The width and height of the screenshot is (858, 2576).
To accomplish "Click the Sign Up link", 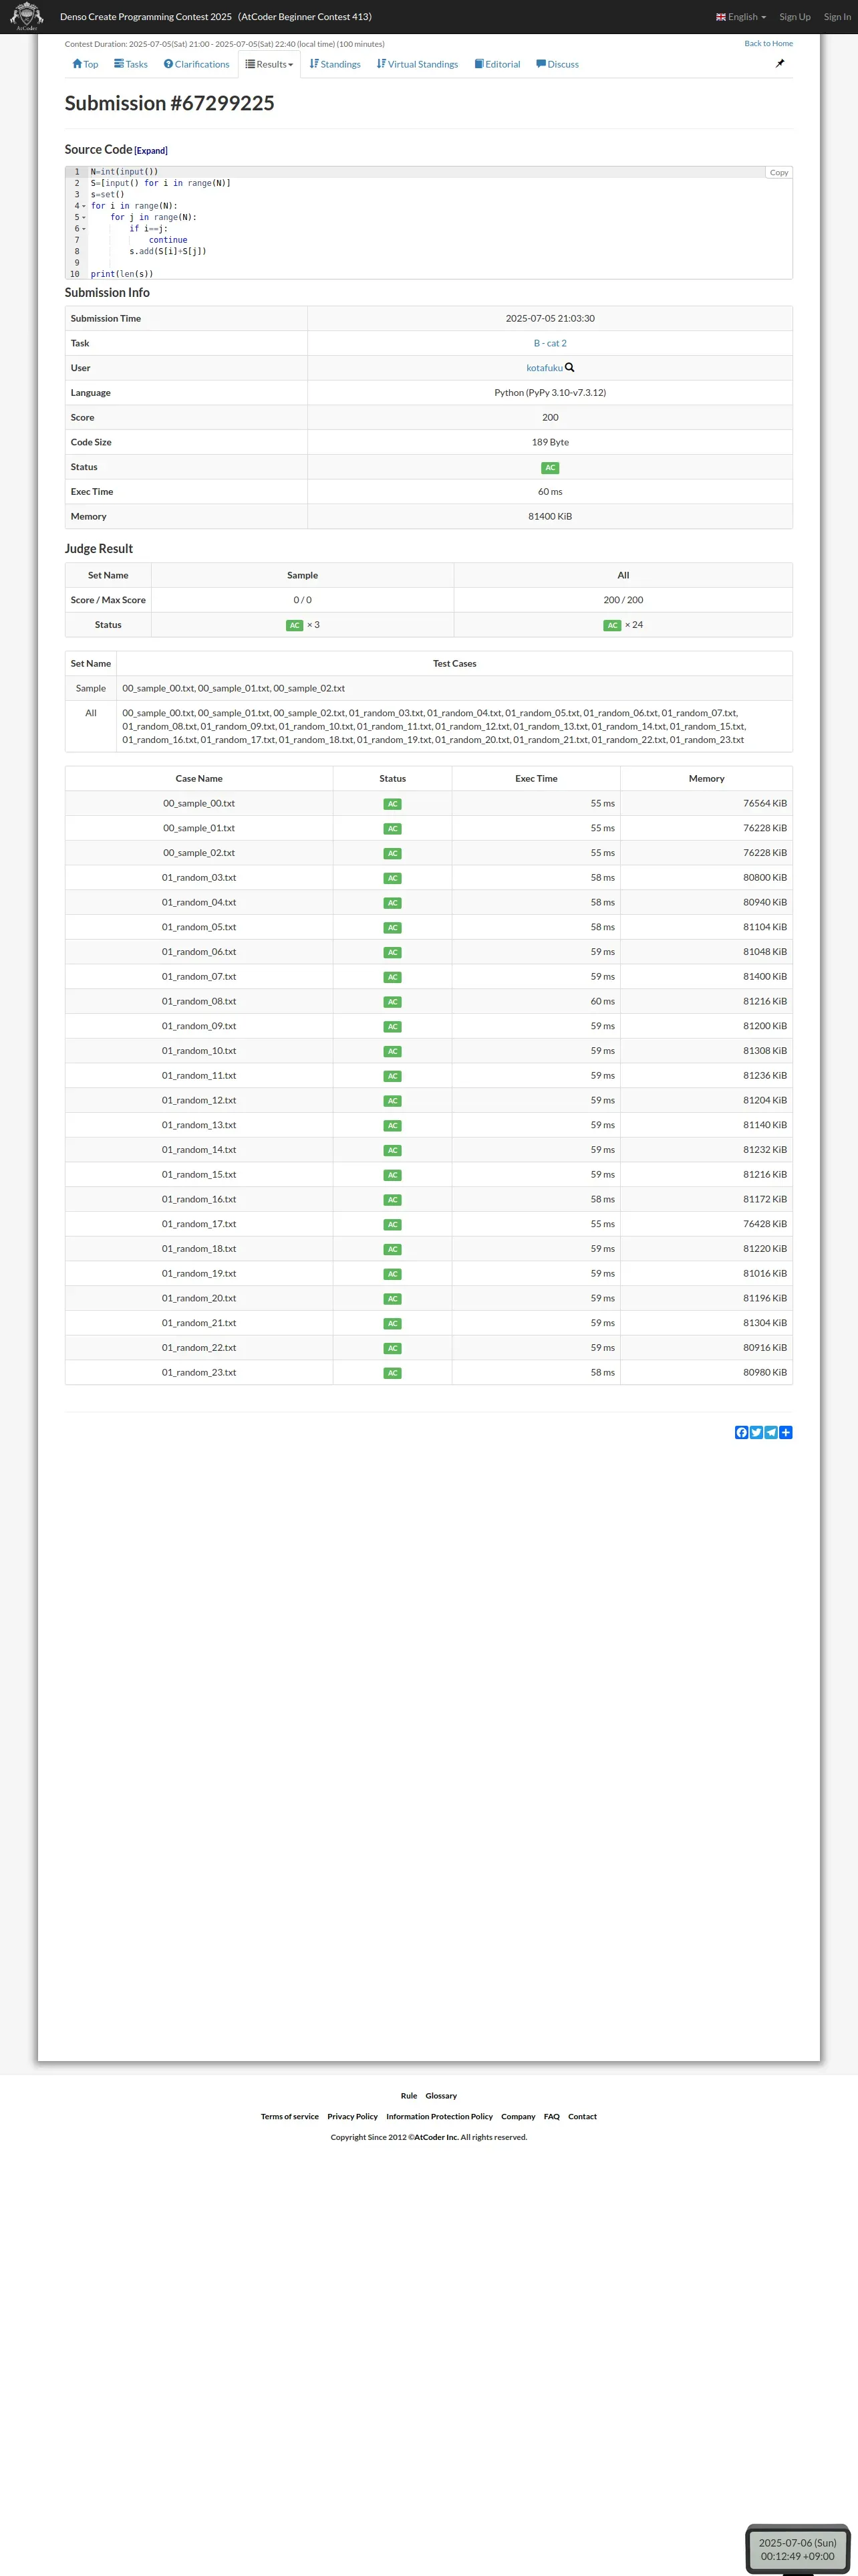I will click(x=795, y=17).
